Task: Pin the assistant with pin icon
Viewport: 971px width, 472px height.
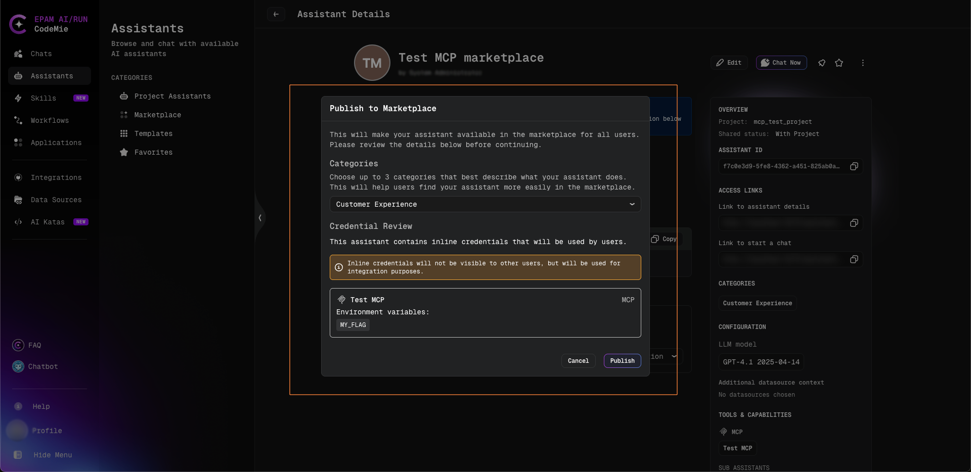Action: 822,63
